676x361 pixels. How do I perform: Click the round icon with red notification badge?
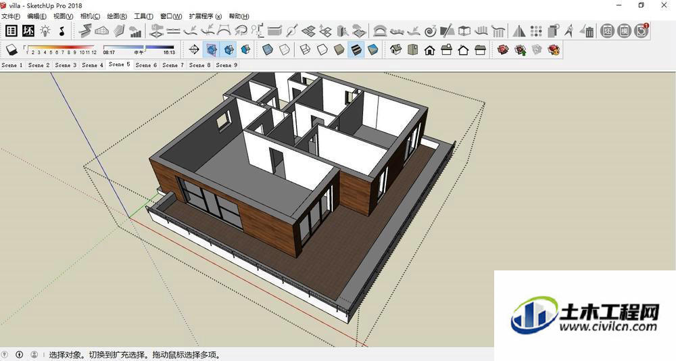click(x=641, y=31)
